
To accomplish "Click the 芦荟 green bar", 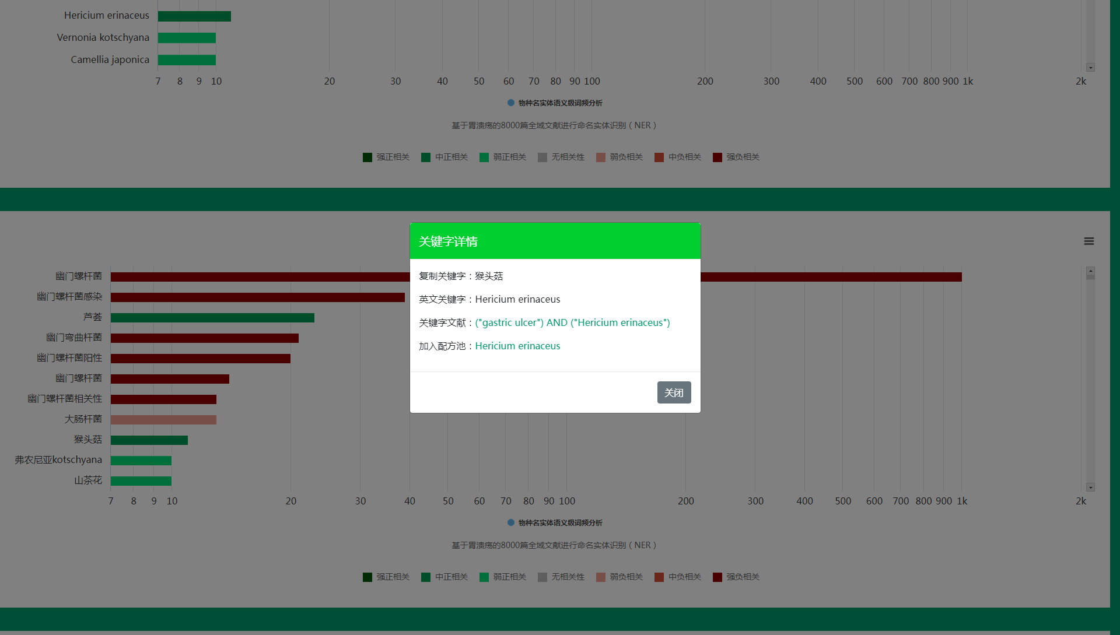I will pyautogui.click(x=212, y=318).
